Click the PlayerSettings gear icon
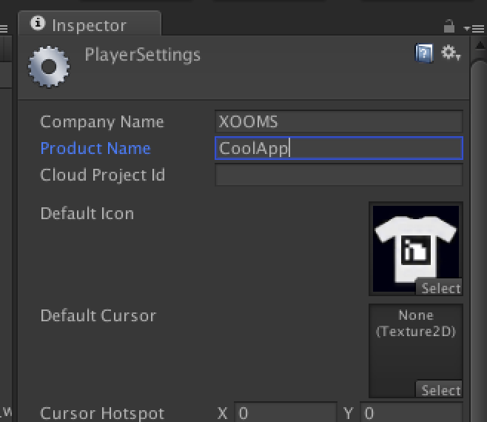487x422 pixels. point(48,66)
